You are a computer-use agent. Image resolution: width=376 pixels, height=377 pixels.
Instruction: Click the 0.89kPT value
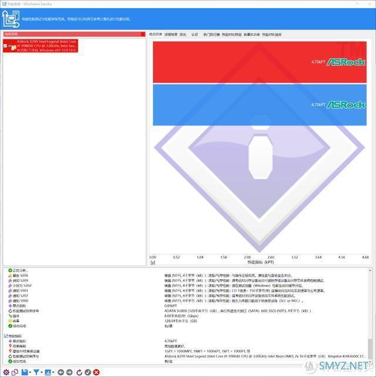(170, 306)
